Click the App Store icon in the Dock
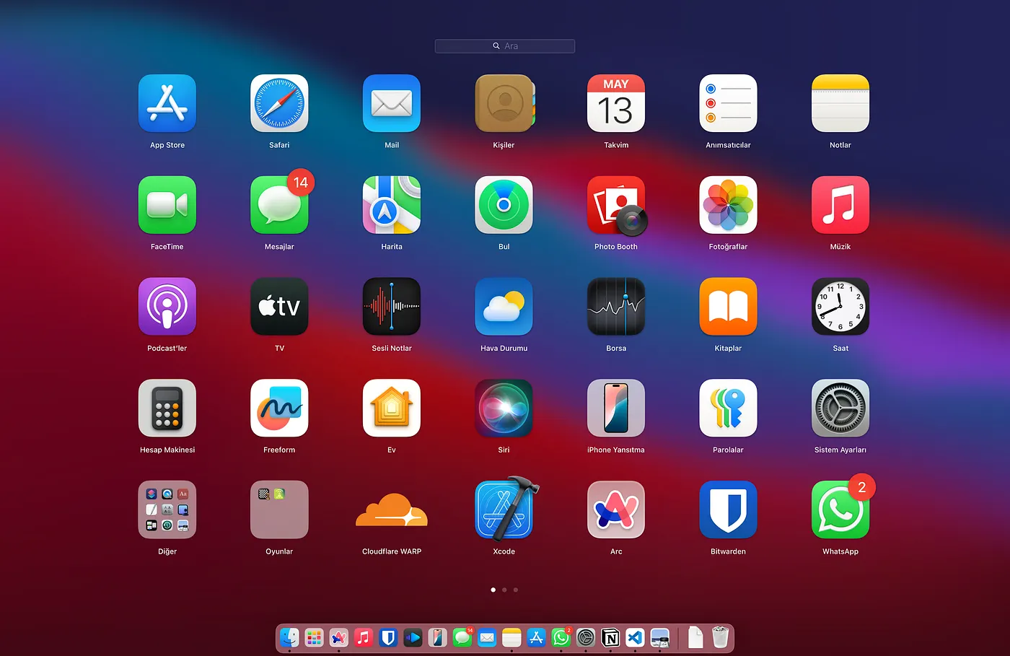The height and width of the screenshot is (656, 1010). pyautogui.click(x=536, y=637)
